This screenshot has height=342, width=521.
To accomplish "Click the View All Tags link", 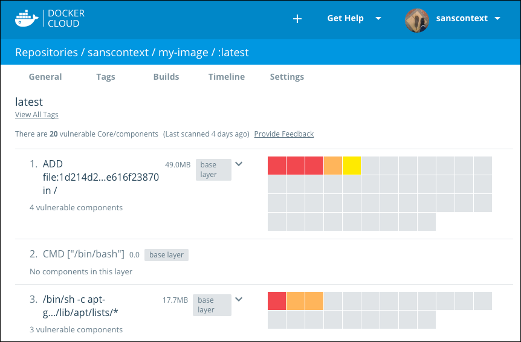I will 37,115.
